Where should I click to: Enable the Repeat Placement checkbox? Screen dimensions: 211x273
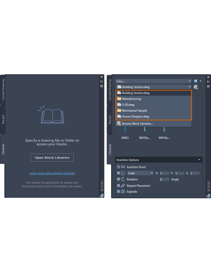[119, 186]
